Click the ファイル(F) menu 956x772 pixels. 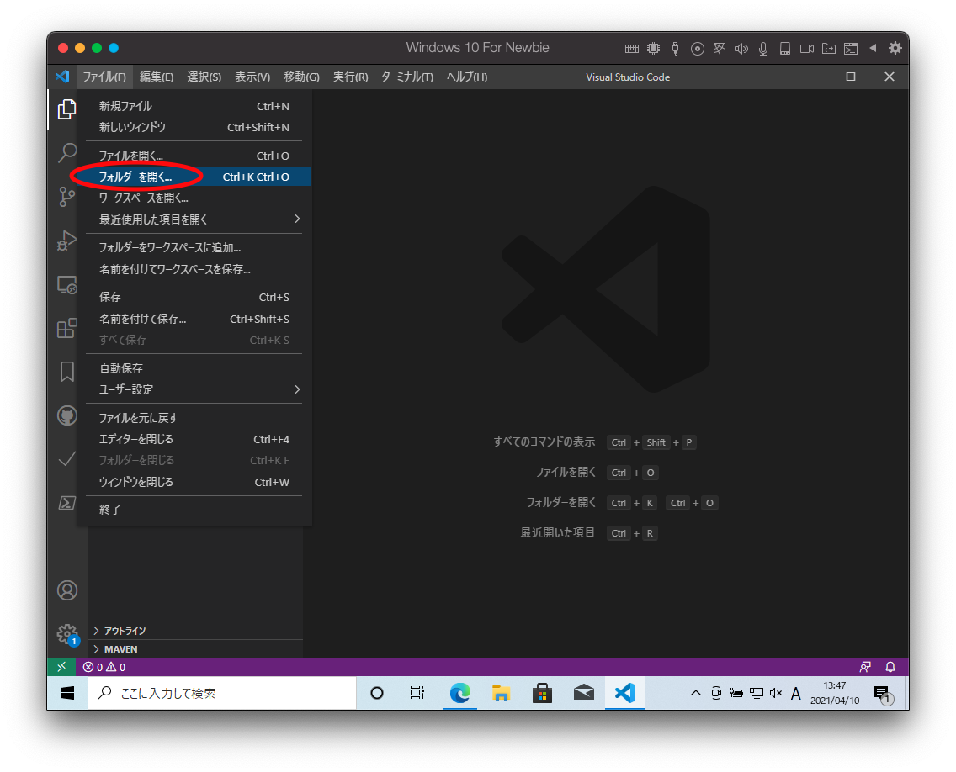pyautogui.click(x=104, y=77)
